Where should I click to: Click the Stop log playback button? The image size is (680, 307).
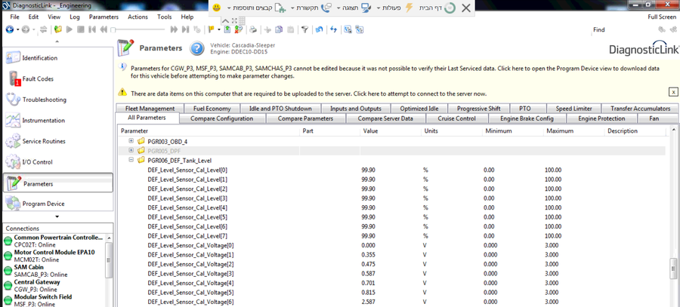pyautogui.click(x=80, y=29)
